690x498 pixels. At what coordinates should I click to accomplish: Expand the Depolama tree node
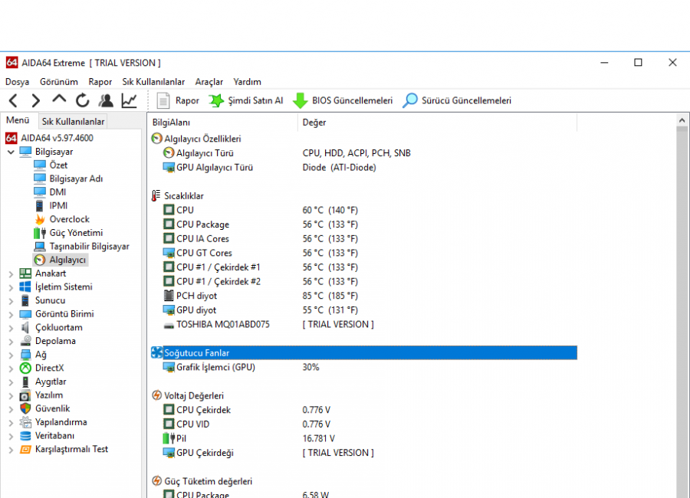point(11,342)
